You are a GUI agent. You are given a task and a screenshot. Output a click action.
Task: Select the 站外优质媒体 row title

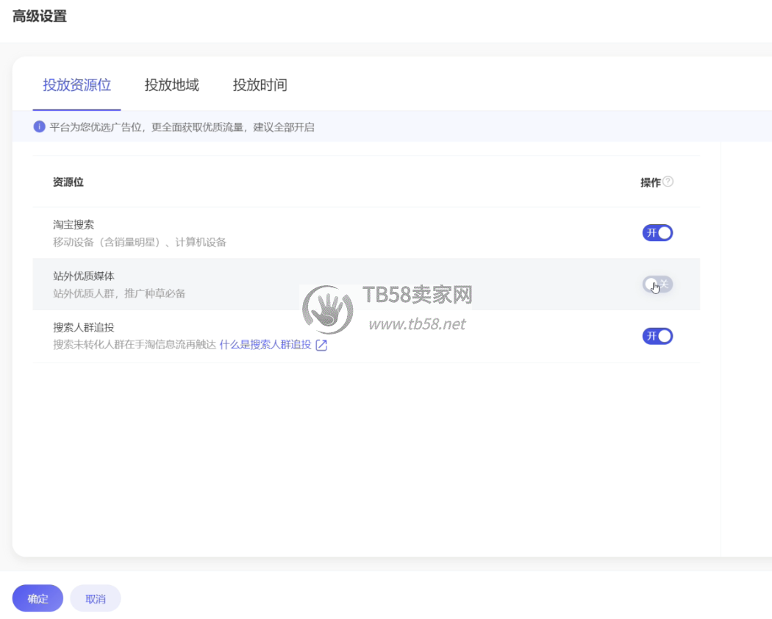pos(84,276)
